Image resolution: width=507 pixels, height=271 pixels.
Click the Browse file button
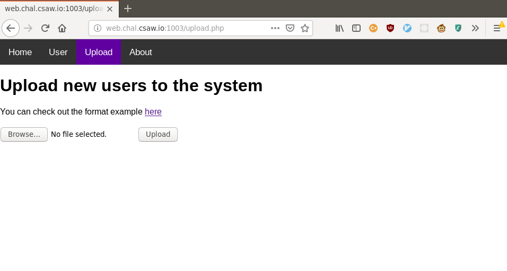tap(24, 134)
